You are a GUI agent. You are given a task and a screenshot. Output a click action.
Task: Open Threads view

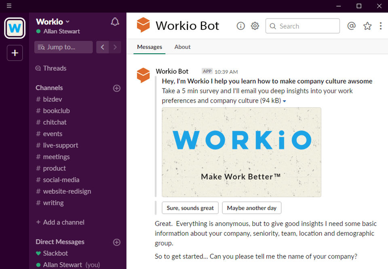51,68
